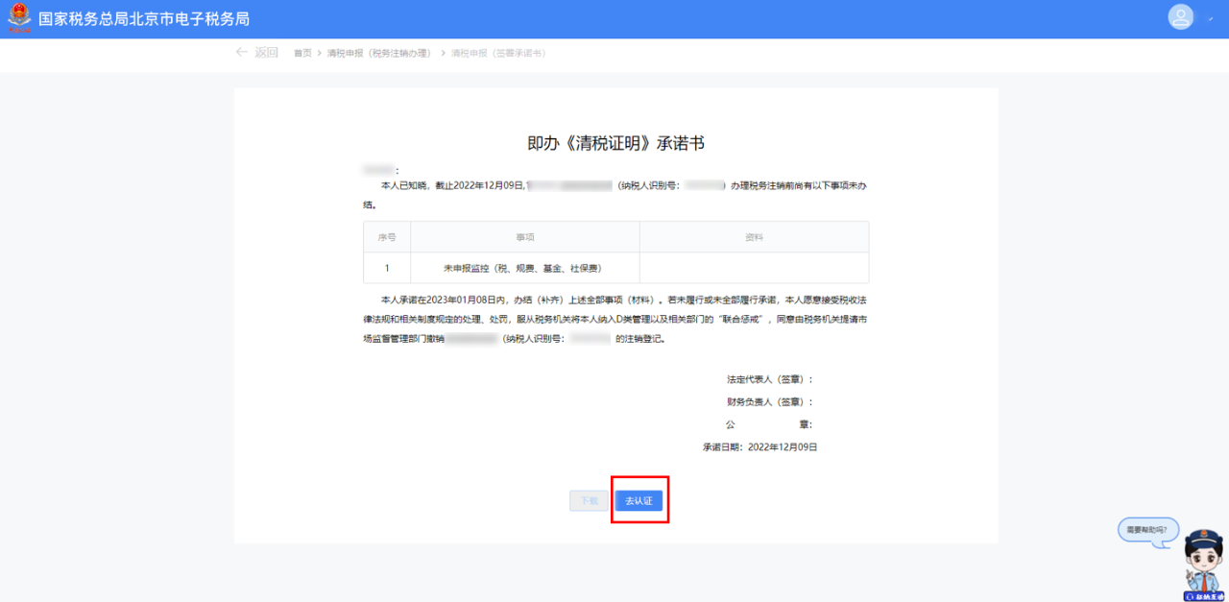Go back using the 返回 arrow
The image size is (1229, 602).
(256, 53)
